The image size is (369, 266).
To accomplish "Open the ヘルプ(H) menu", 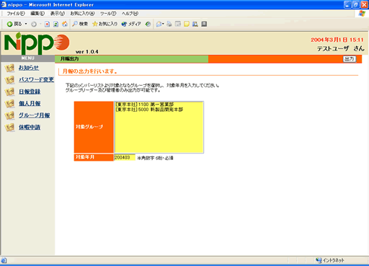I will pyautogui.click(x=130, y=14).
